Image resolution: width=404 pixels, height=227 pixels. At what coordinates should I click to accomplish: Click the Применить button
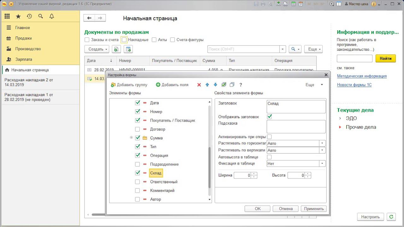pos(314,209)
